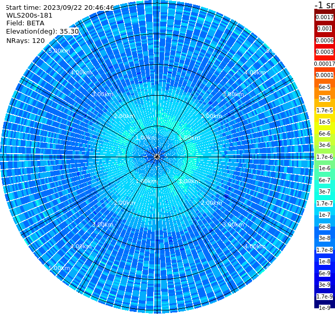The image size is (335, 314).
Task: Select the 1.00km range label in the upper-left quadrant
Action: (146, 138)
